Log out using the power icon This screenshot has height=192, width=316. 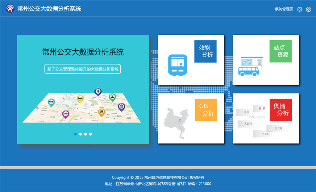coord(309,9)
